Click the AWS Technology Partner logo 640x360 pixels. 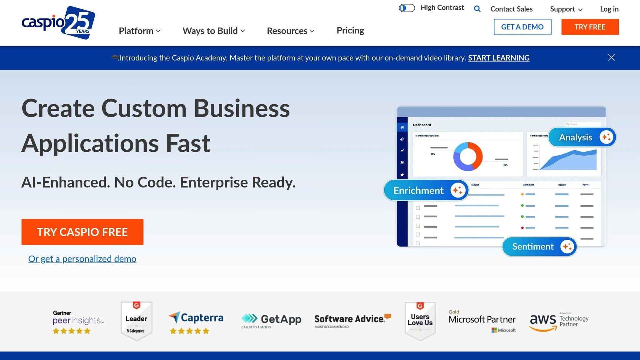tap(559, 321)
